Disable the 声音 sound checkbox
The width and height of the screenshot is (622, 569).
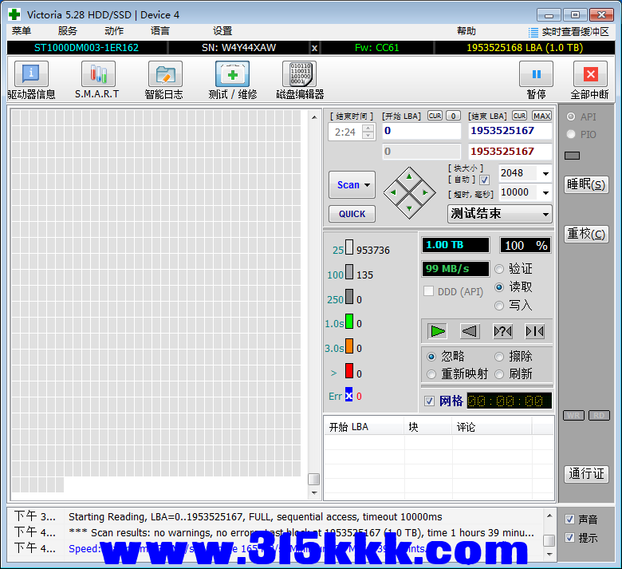pos(569,520)
